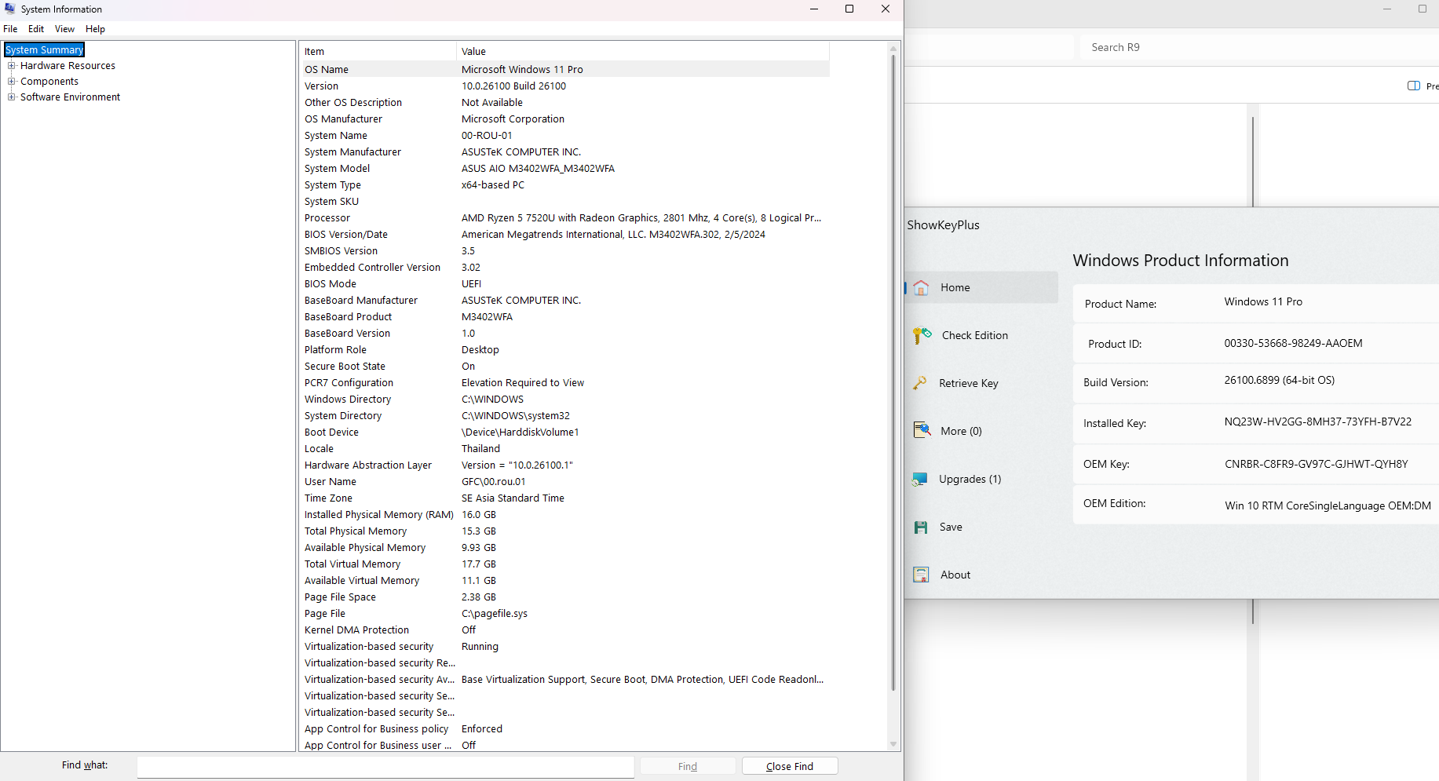The image size is (1439, 781).
Task: Open the View menu
Action: point(64,29)
